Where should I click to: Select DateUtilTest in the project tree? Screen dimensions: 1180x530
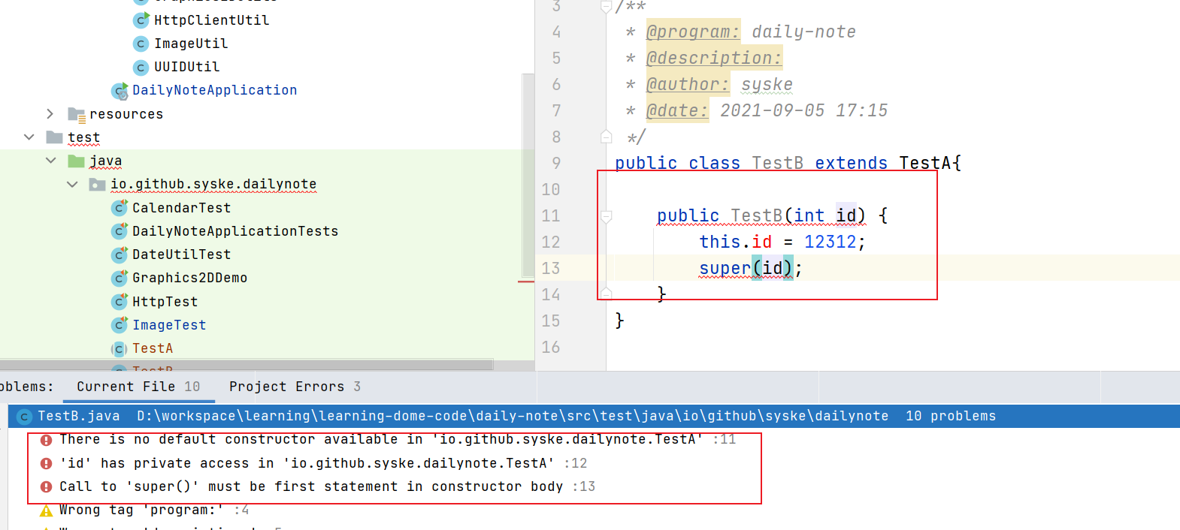[x=181, y=254]
